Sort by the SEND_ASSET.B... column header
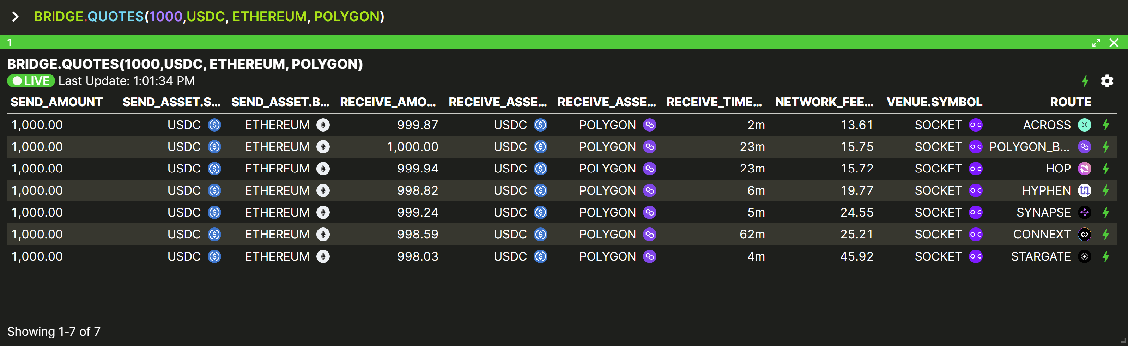Viewport: 1128px width, 346px height. pyautogui.click(x=280, y=102)
